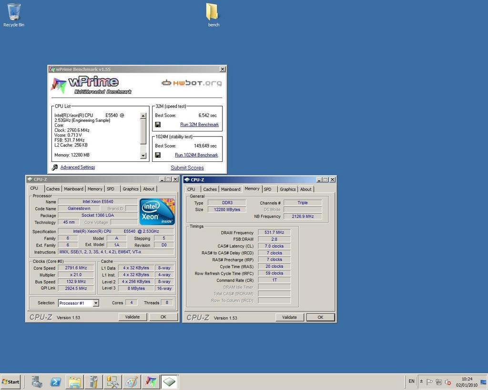The height and width of the screenshot is (390, 488).
Task: Click the save icon for the 32M score
Action: pyautogui.click(x=158, y=124)
